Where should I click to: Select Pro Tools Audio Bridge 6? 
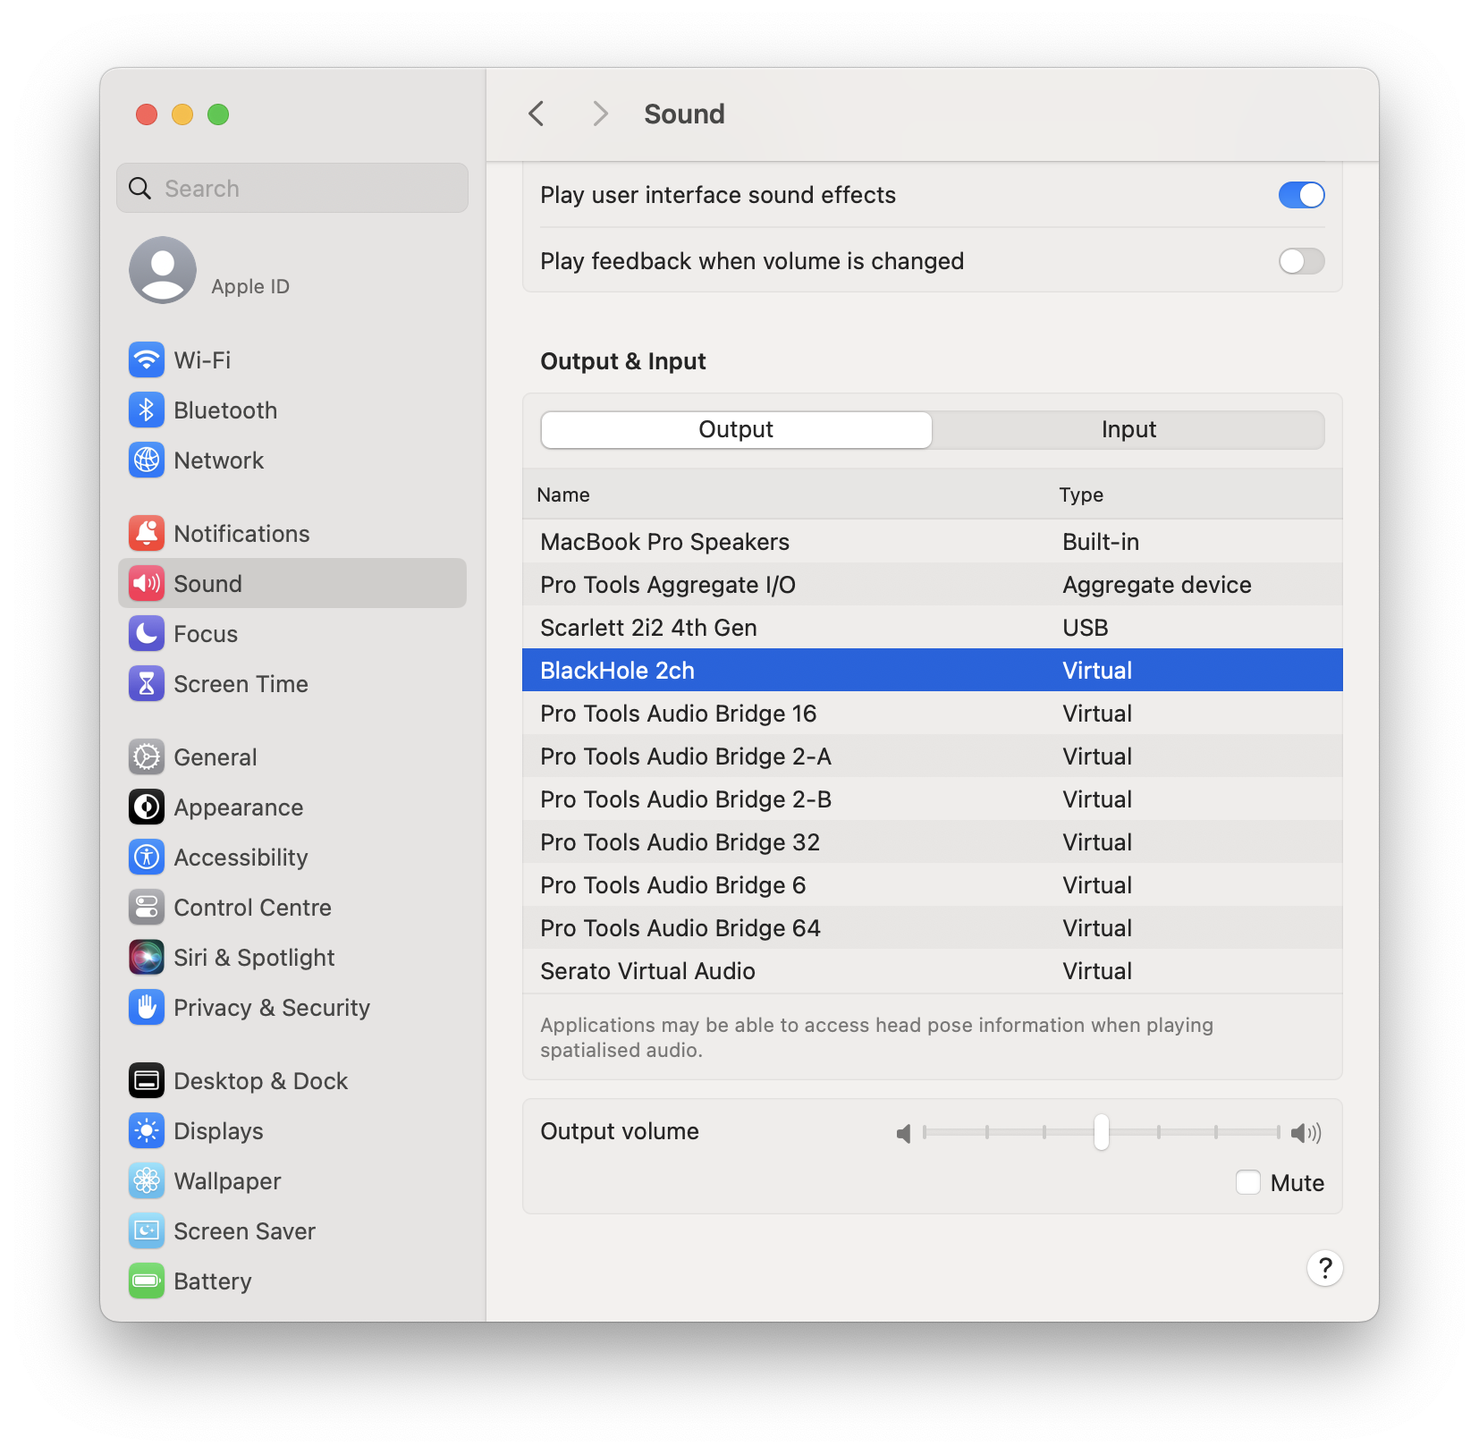tap(933, 885)
